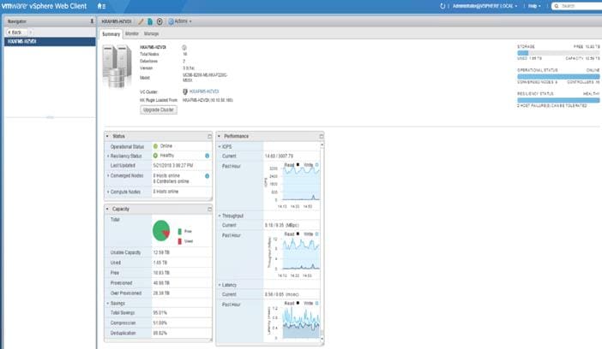This screenshot has width=602, height=349.
Task: Maximize the Status panel
Action: 209,136
